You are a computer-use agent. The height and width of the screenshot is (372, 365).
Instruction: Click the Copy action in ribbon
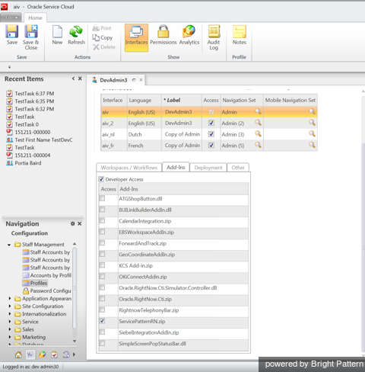tap(103, 37)
